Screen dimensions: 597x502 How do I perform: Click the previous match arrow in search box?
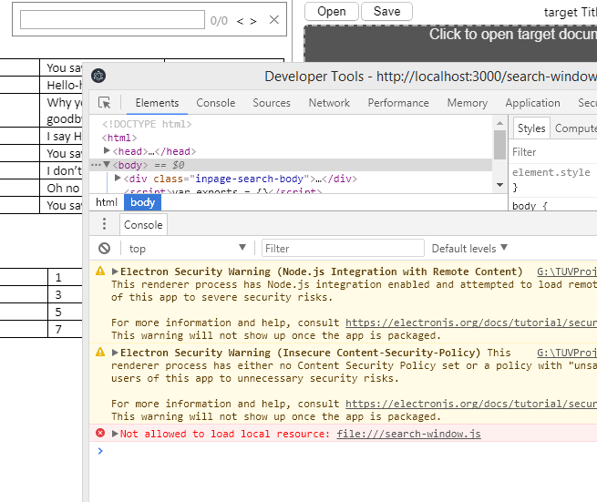[240, 21]
